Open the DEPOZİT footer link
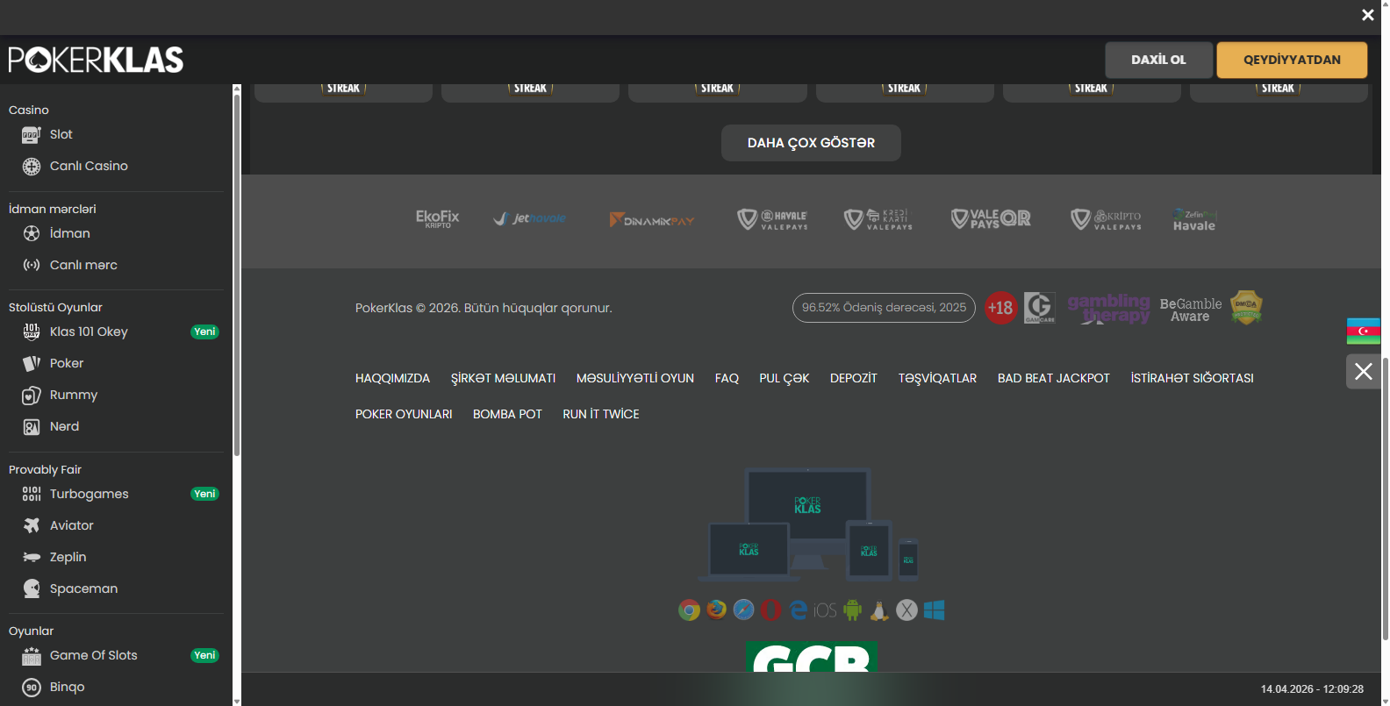Screen dimensions: 1390x706 [x=854, y=378]
